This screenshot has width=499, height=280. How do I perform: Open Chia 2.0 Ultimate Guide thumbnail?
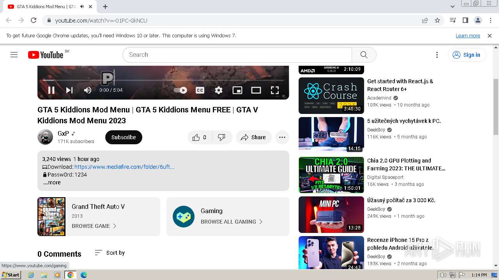[x=331, y=175]
